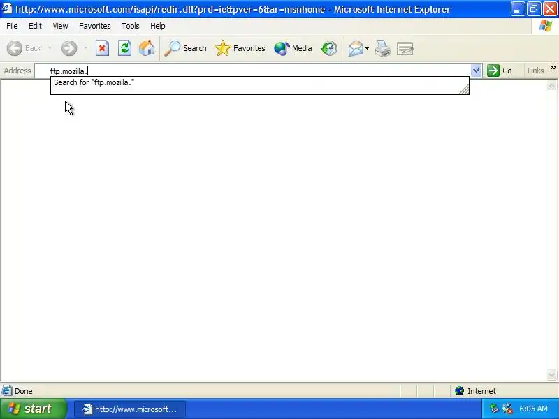Open the Search pane from the toolbar

click(x=185, y=48)
